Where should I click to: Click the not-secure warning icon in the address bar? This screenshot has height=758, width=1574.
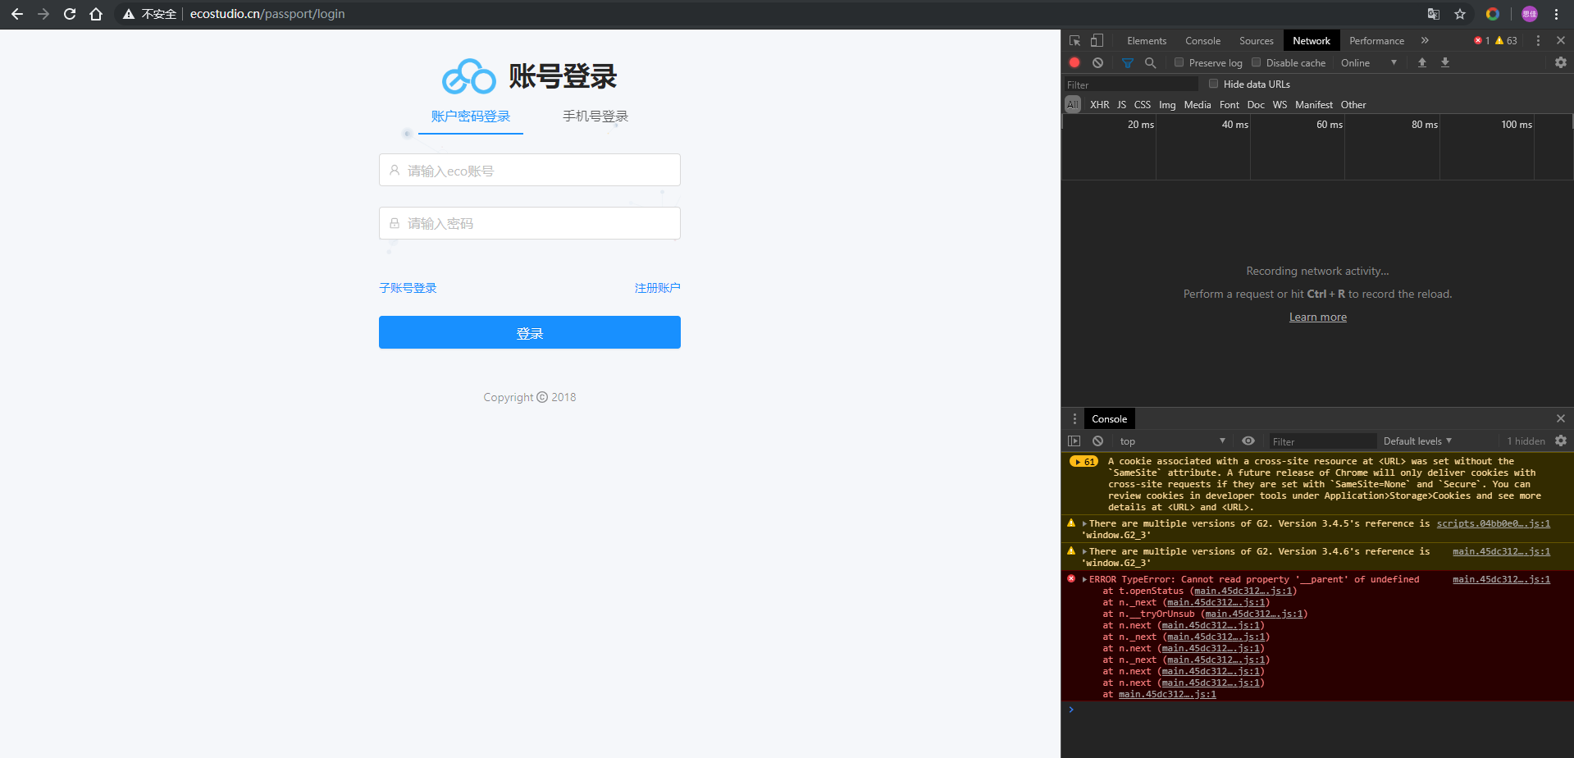[129, 14]
